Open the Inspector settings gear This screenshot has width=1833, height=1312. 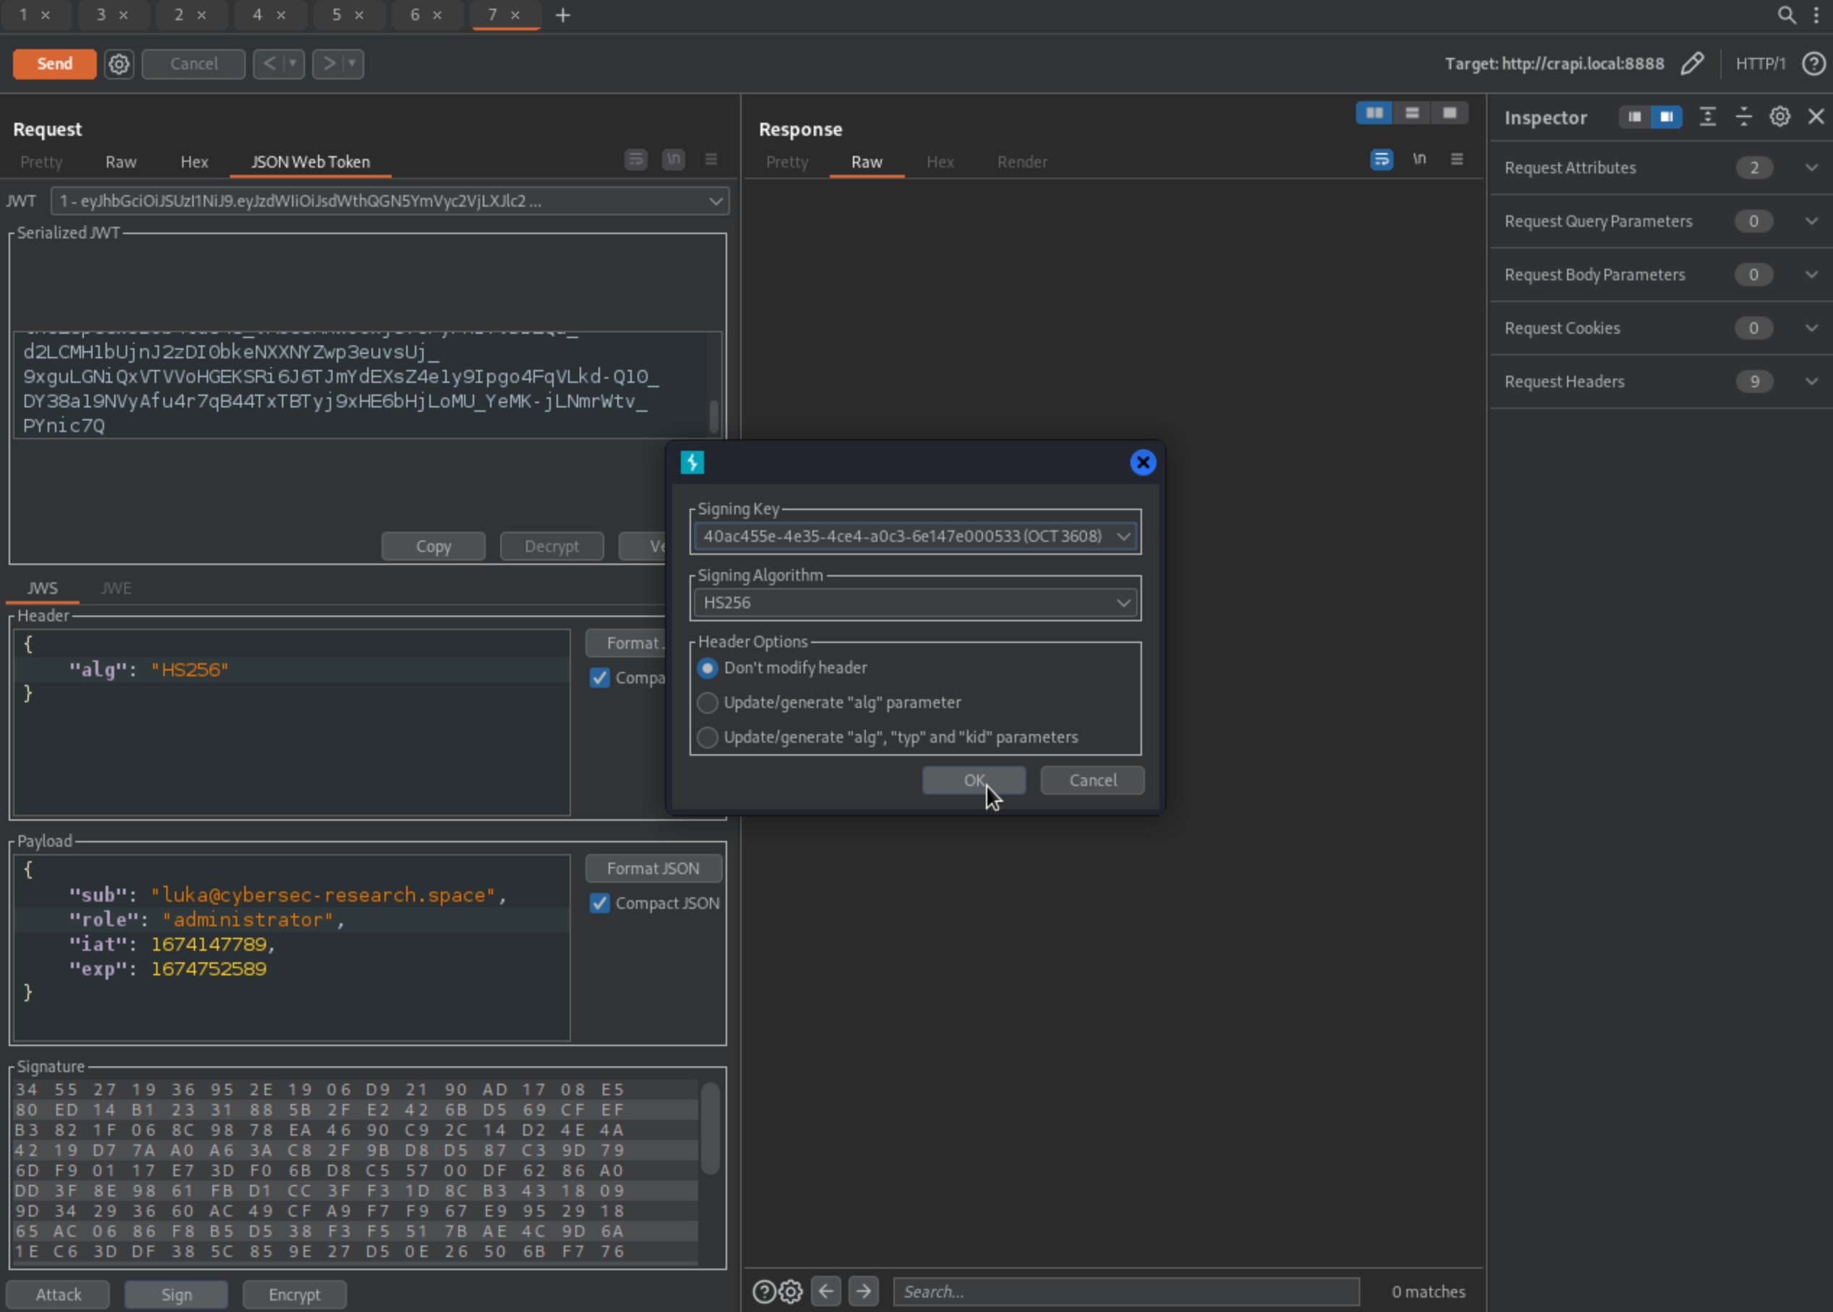click(1780, 117)
